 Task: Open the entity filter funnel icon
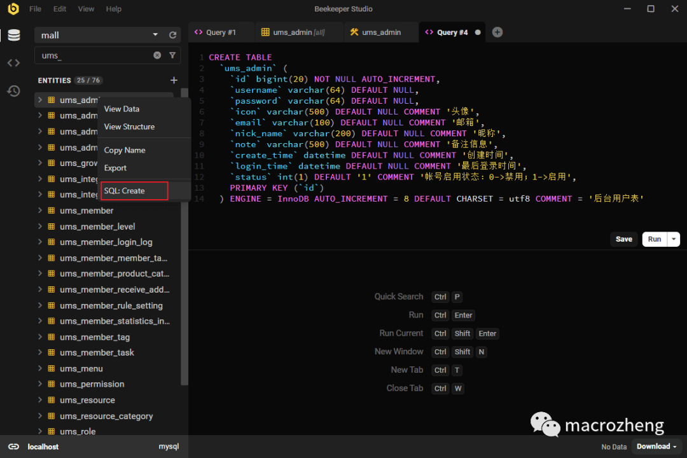pyautogui.click(x=172, y=55)
